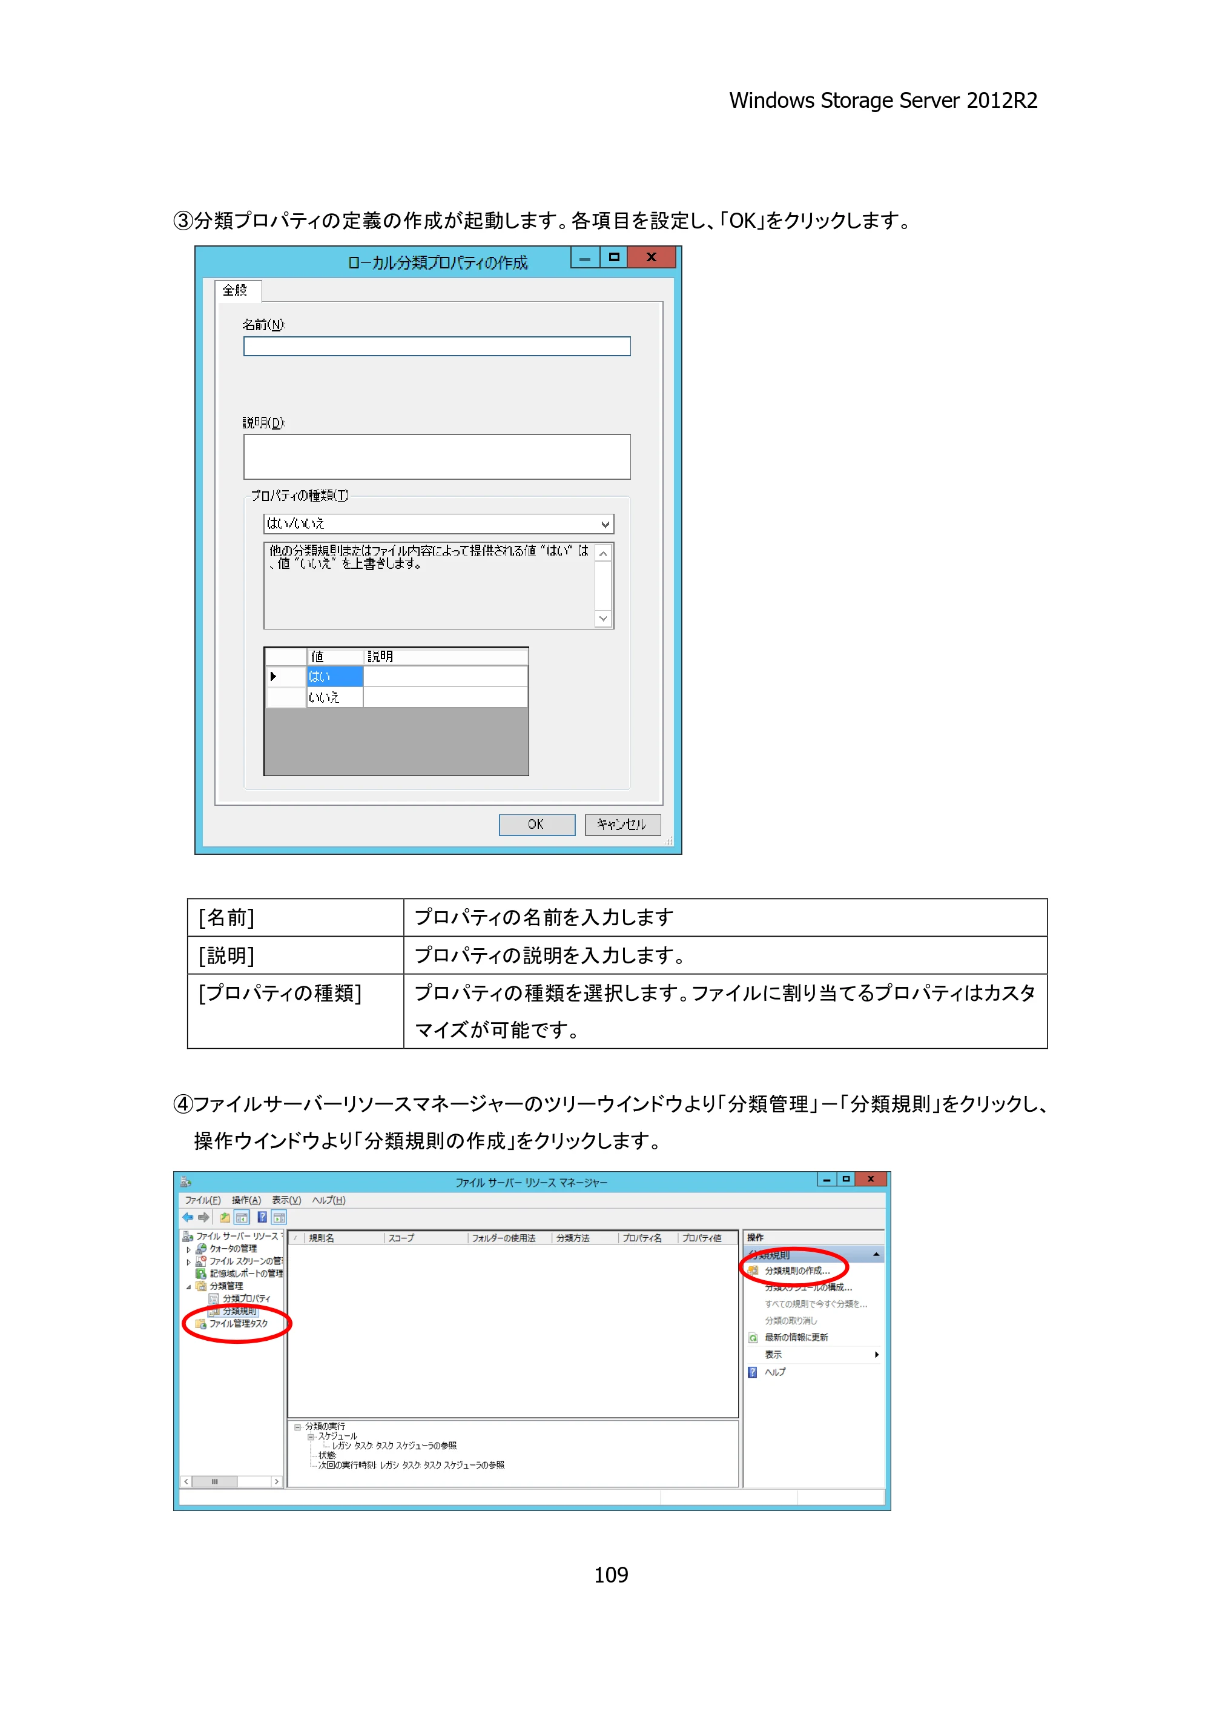The height and width of the screenshot is (1714, 1211).
Task: Open the プロパティの種類 dropdown showing はい/いいえ
Action: (439, 524)
